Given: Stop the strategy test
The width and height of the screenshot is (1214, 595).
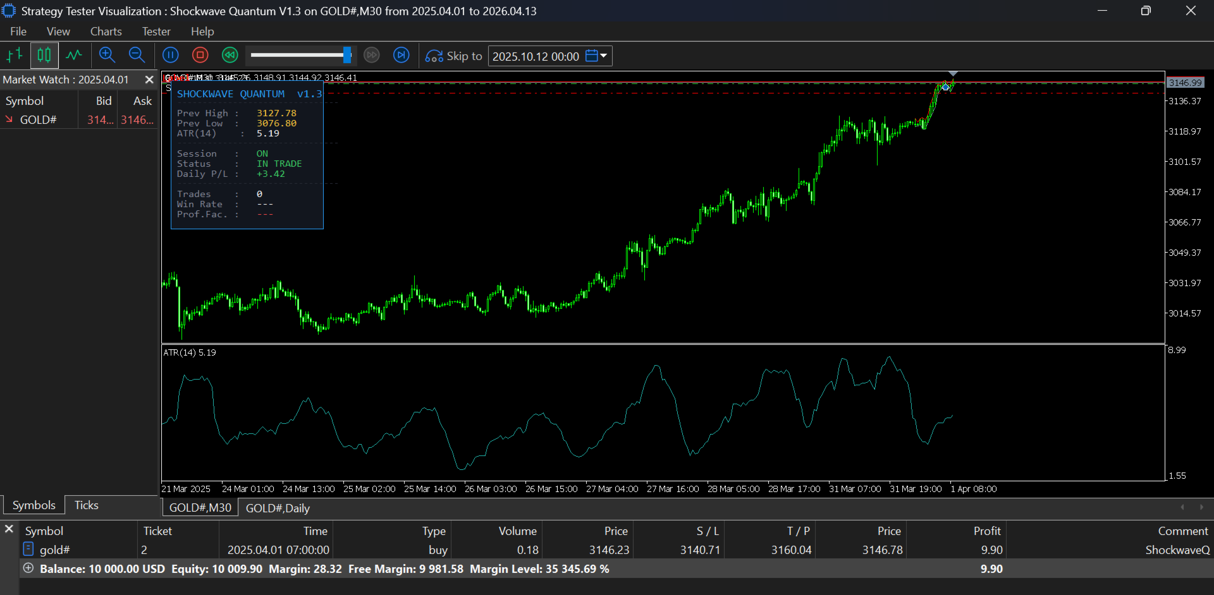Looking at the screenshot, I should pos(200,56).
